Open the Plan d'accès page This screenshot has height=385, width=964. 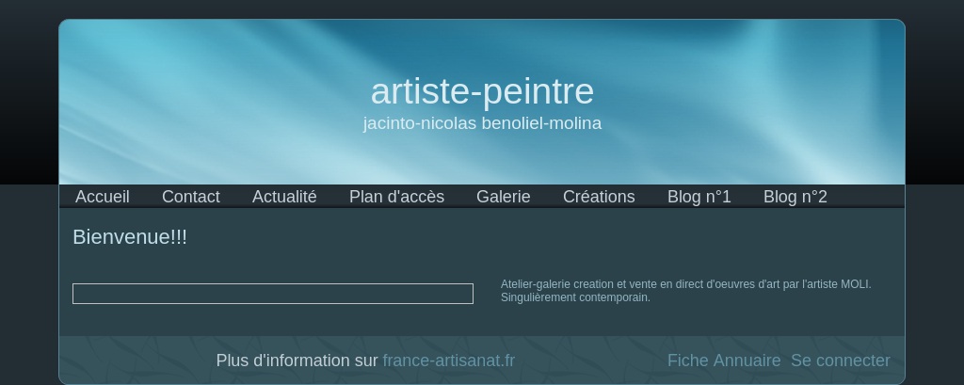(396, 197)
